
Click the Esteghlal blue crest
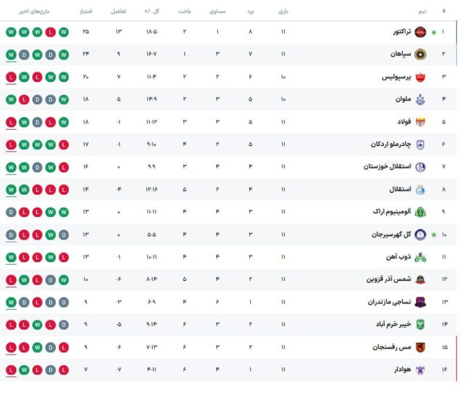point(420,189)
